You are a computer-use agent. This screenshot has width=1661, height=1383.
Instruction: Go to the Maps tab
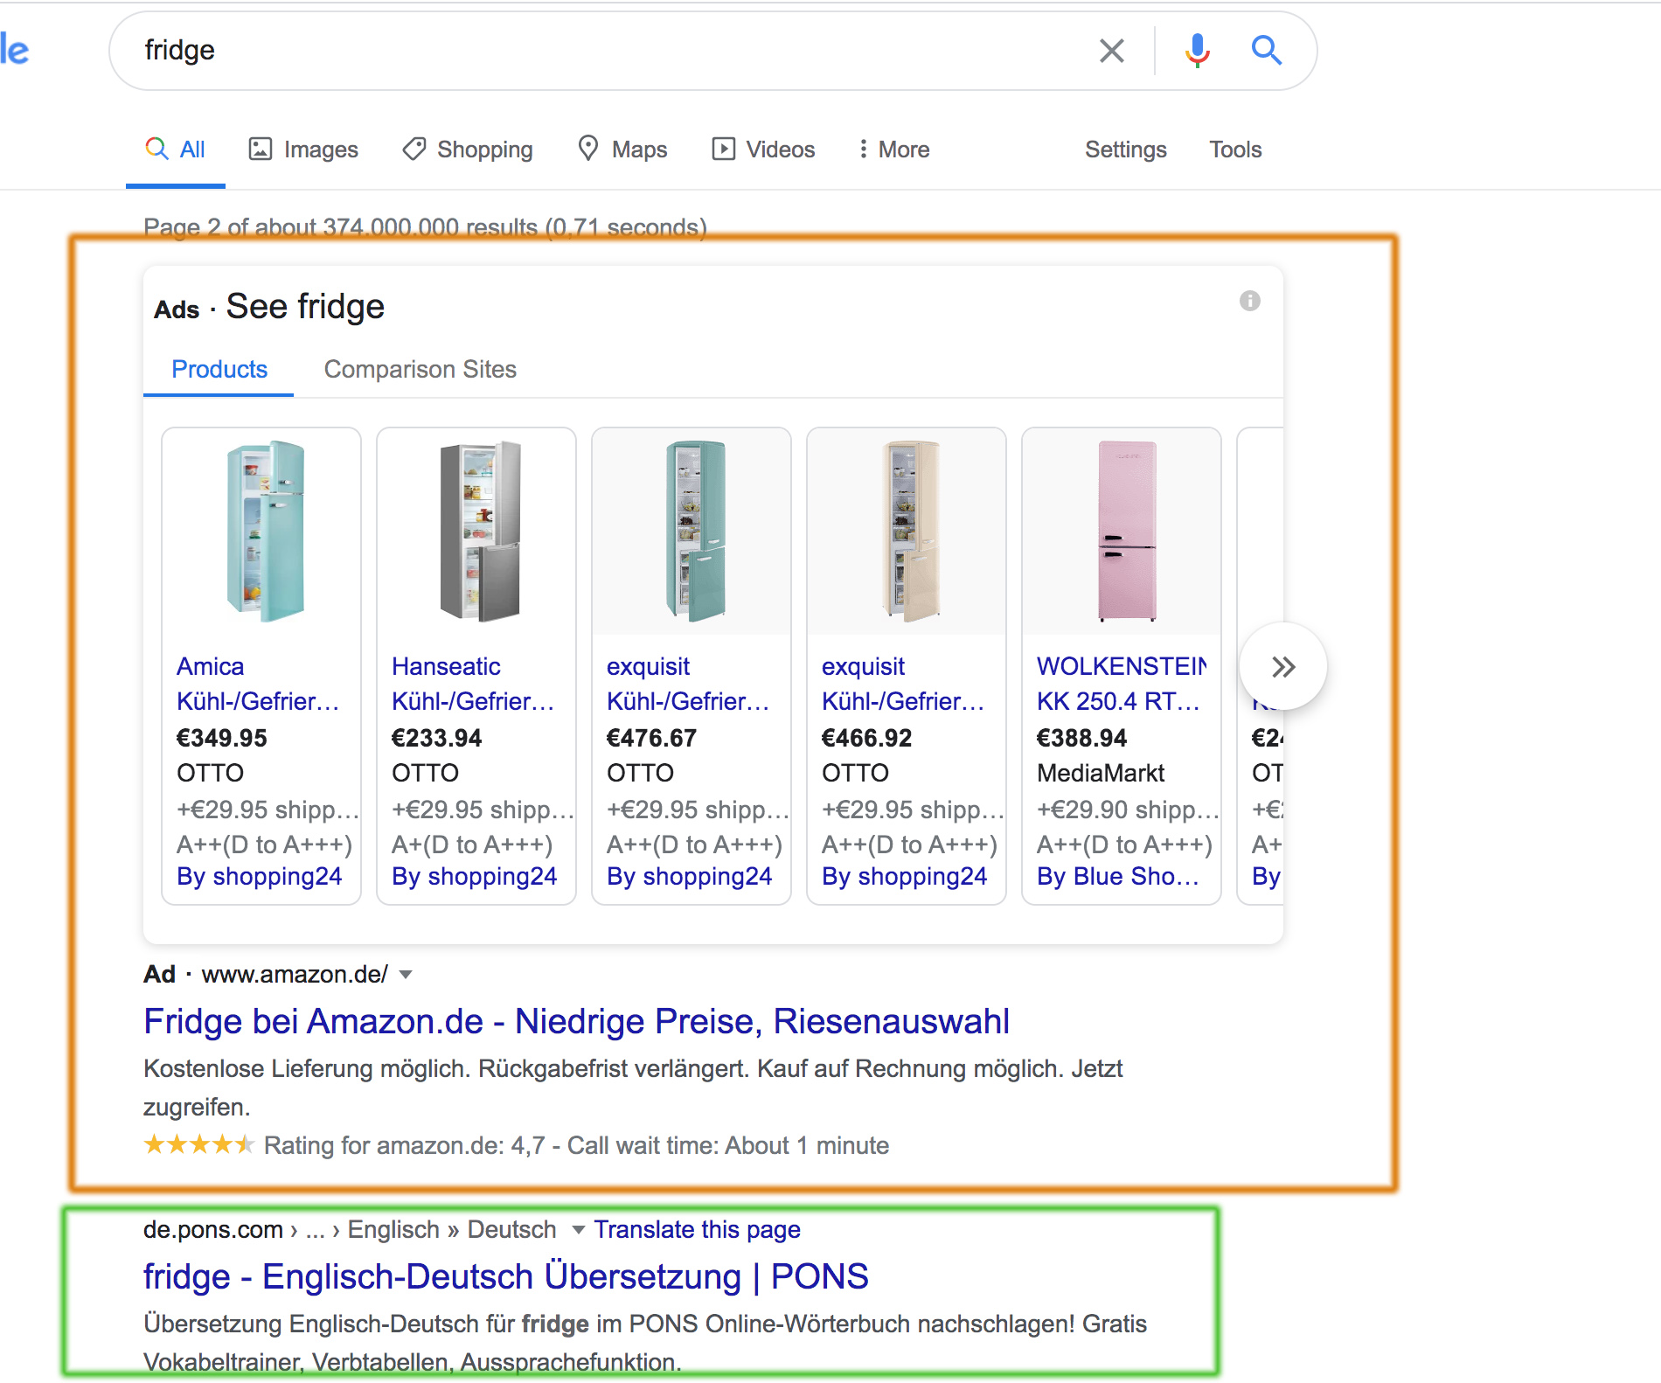622,149
